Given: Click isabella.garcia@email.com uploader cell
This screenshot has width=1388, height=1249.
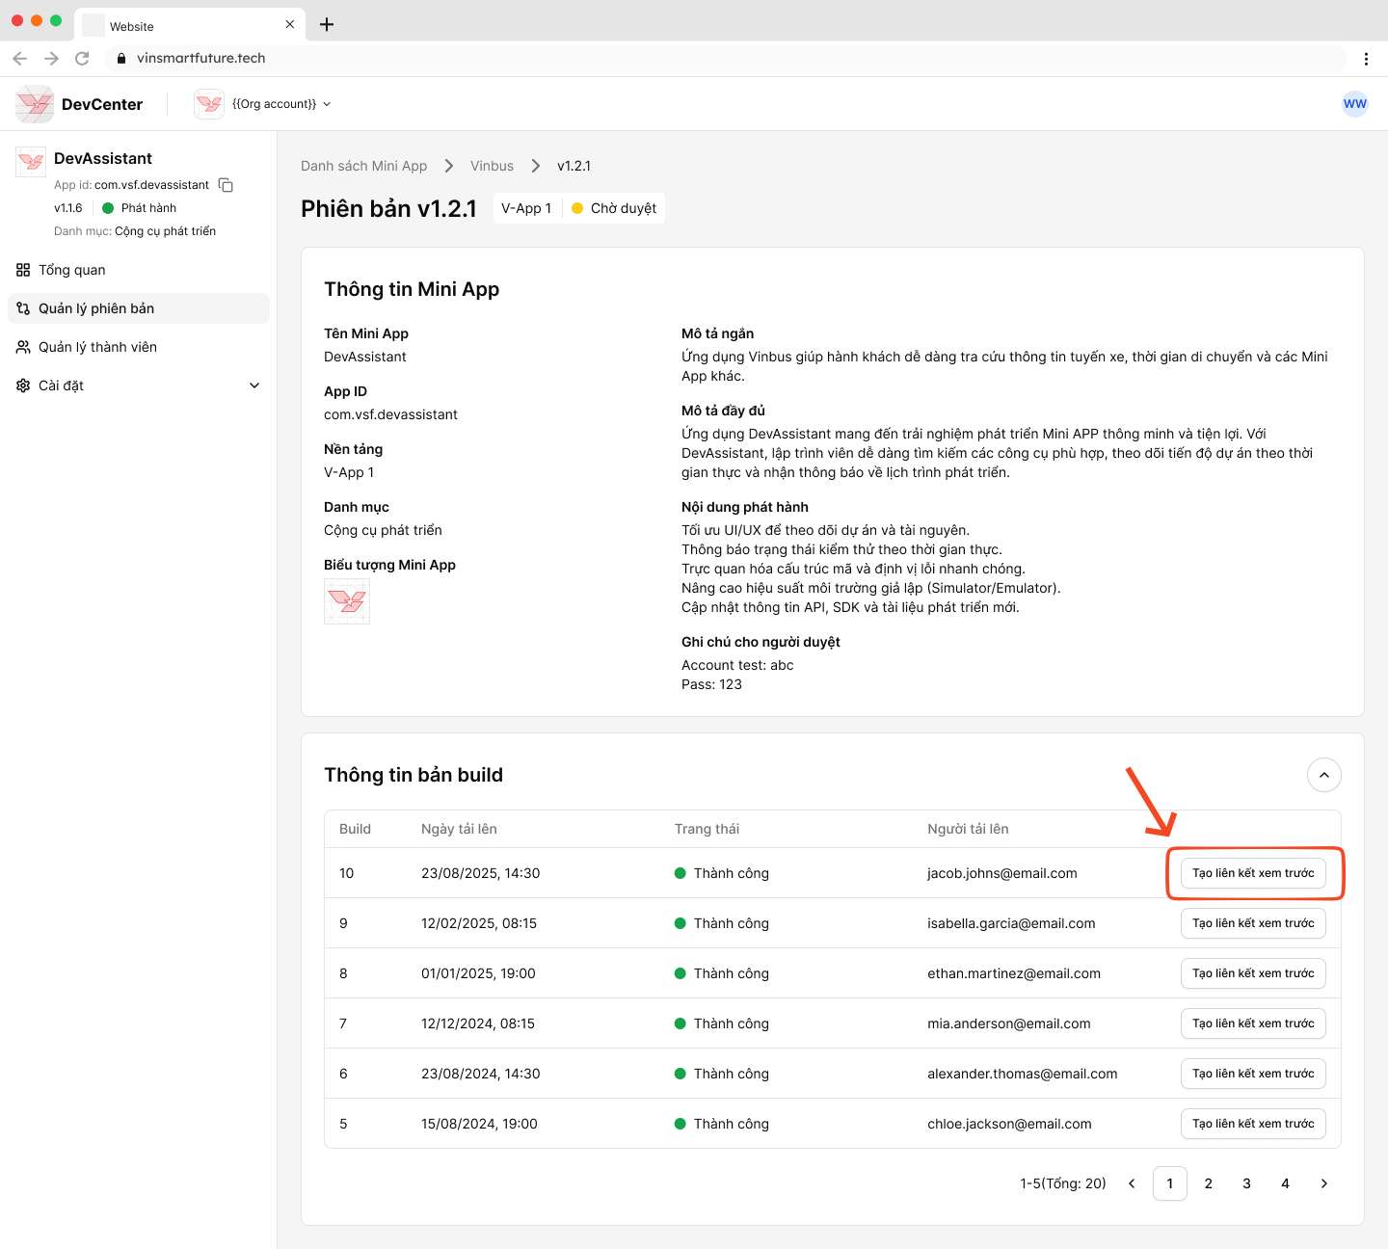Looking at the screenshot, I should coord(1011,923).
